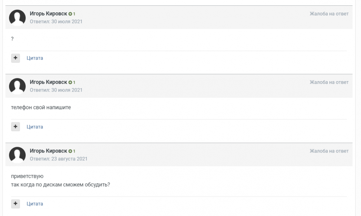
Task: Toggle multi-quote plus under the '?' post
Action: (16, 58)
